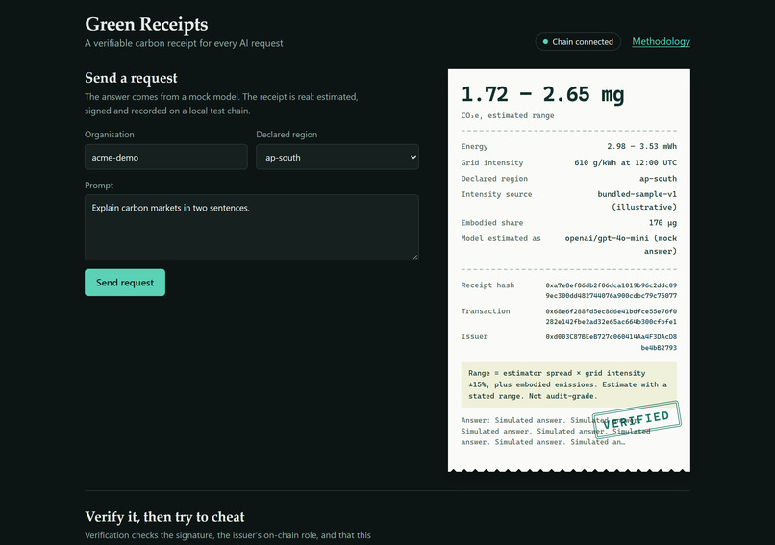Click the Send request button

pyautogui.click(x=125, y=283)
